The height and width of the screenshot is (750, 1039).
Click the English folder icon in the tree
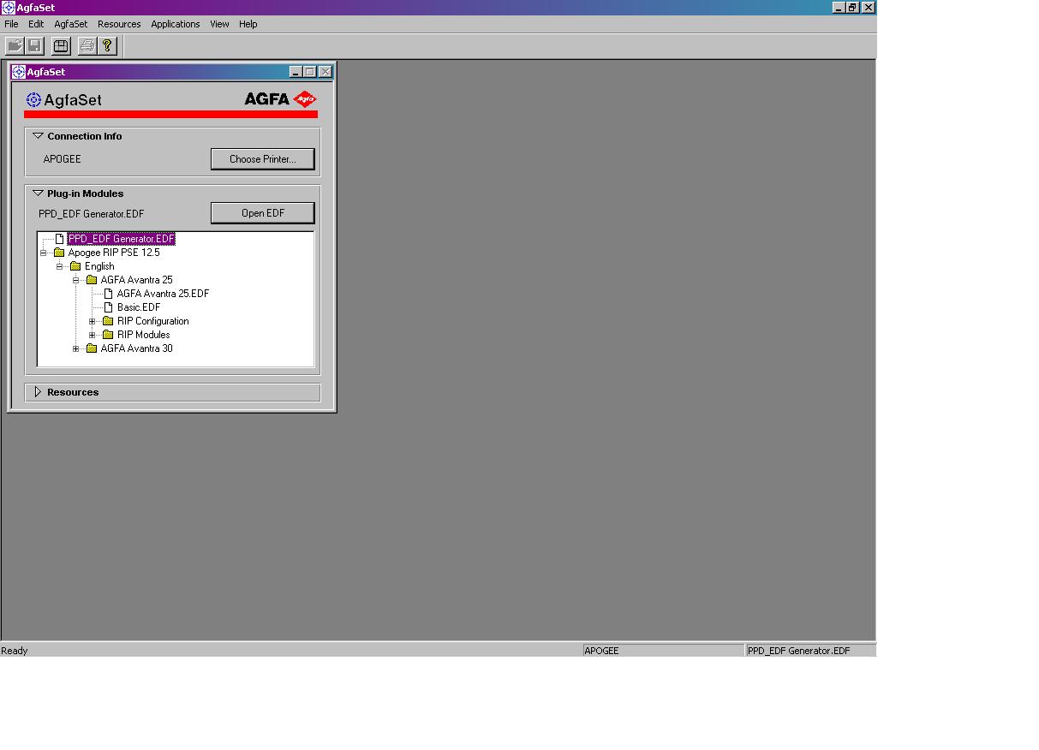(75, 266)
